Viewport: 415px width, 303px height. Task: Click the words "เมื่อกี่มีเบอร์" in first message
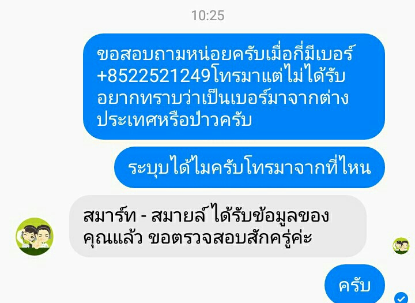[x=311, y=54]
